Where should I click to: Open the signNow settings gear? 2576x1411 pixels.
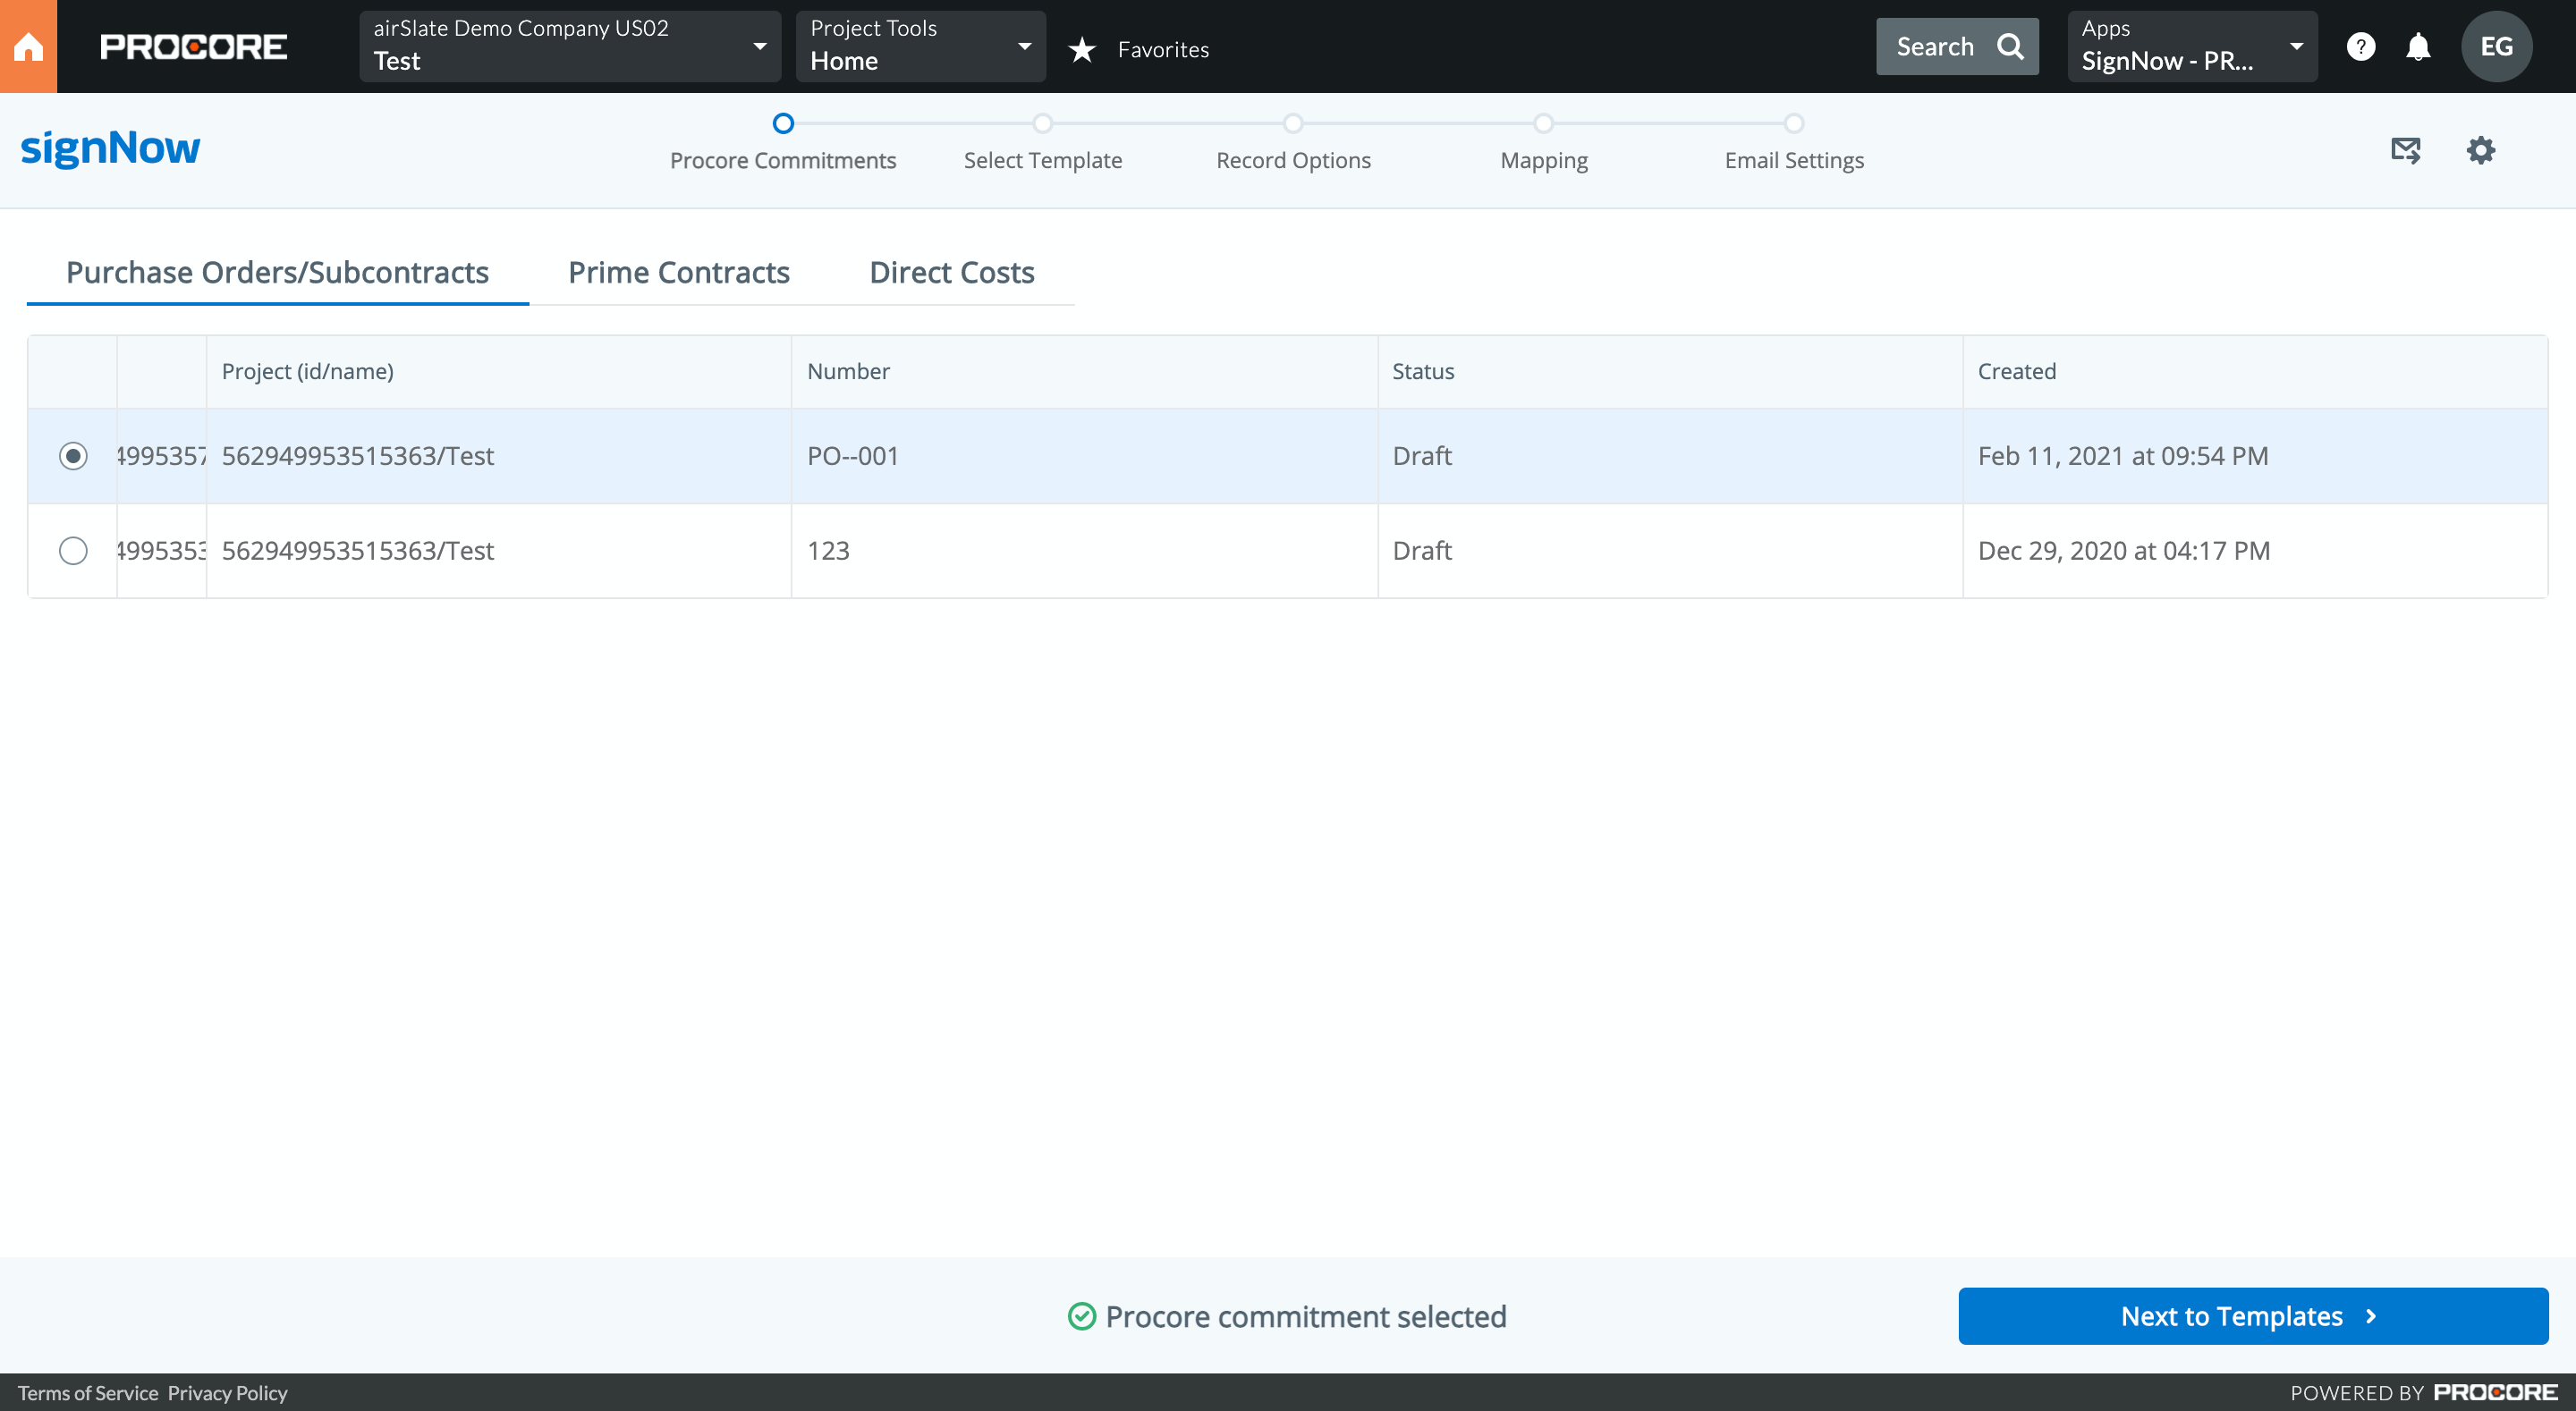tap(2480, 150)
